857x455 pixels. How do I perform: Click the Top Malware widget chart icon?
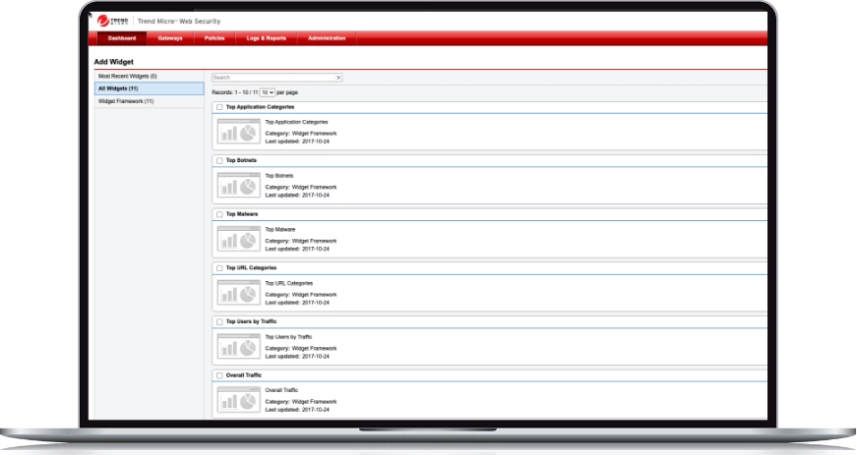pos(238,239)
